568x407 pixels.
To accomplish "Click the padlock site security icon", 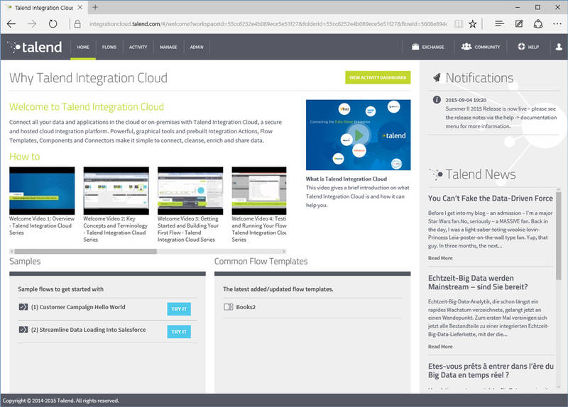I will tap(77, 24).
